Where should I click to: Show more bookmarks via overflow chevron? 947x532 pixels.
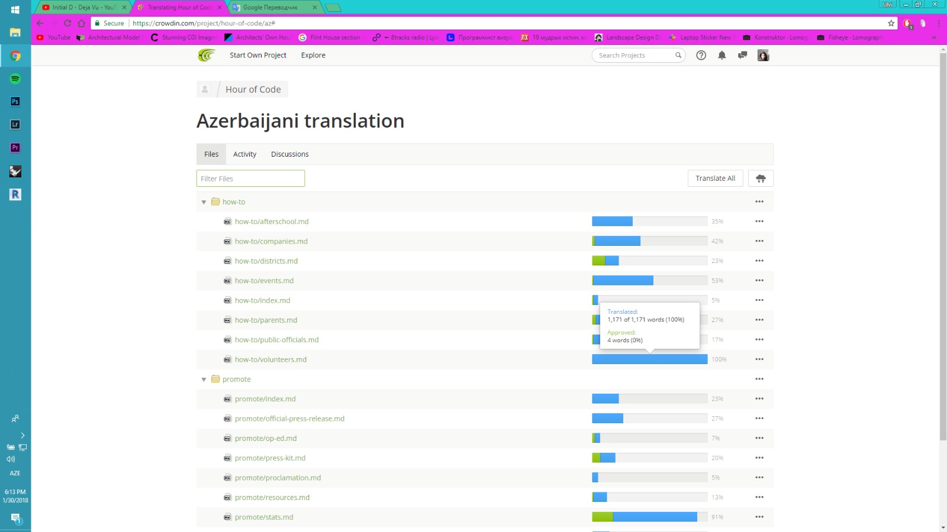coord(934,37)
